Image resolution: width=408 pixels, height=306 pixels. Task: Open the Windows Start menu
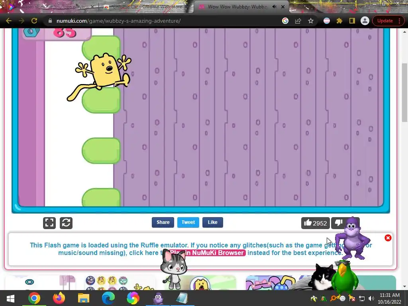pos(10,298)
